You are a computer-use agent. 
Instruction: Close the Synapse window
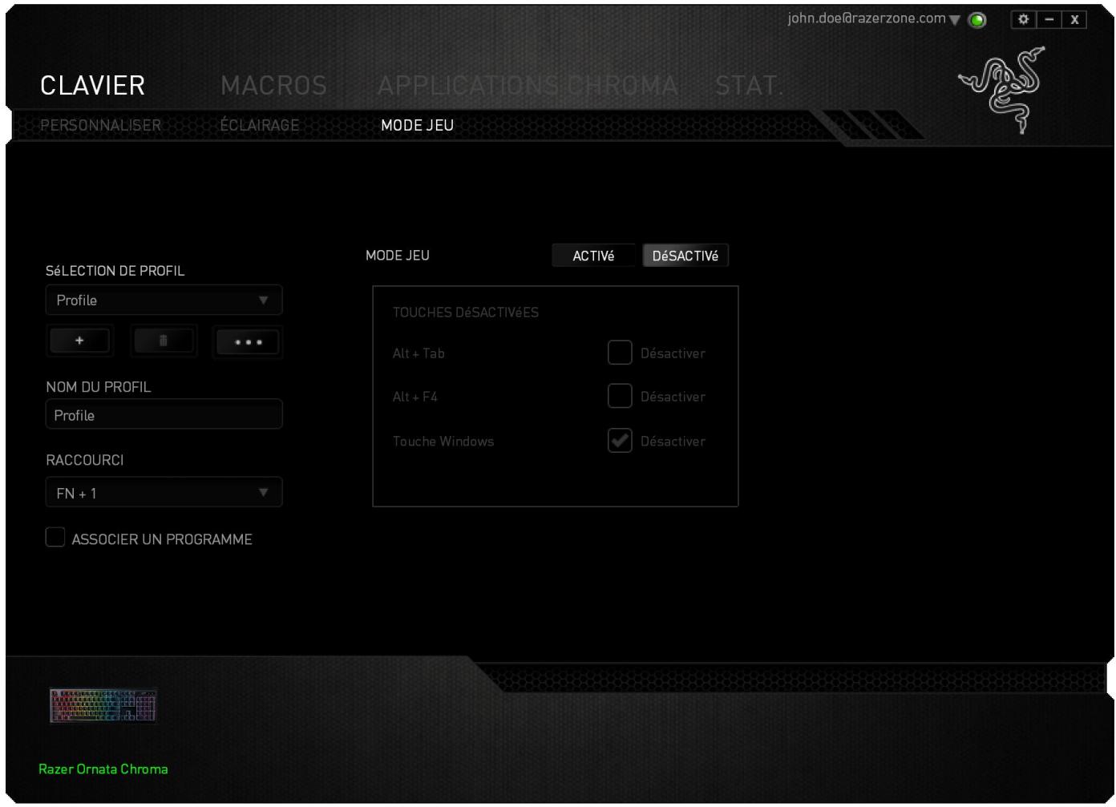tap(1074, 19)
